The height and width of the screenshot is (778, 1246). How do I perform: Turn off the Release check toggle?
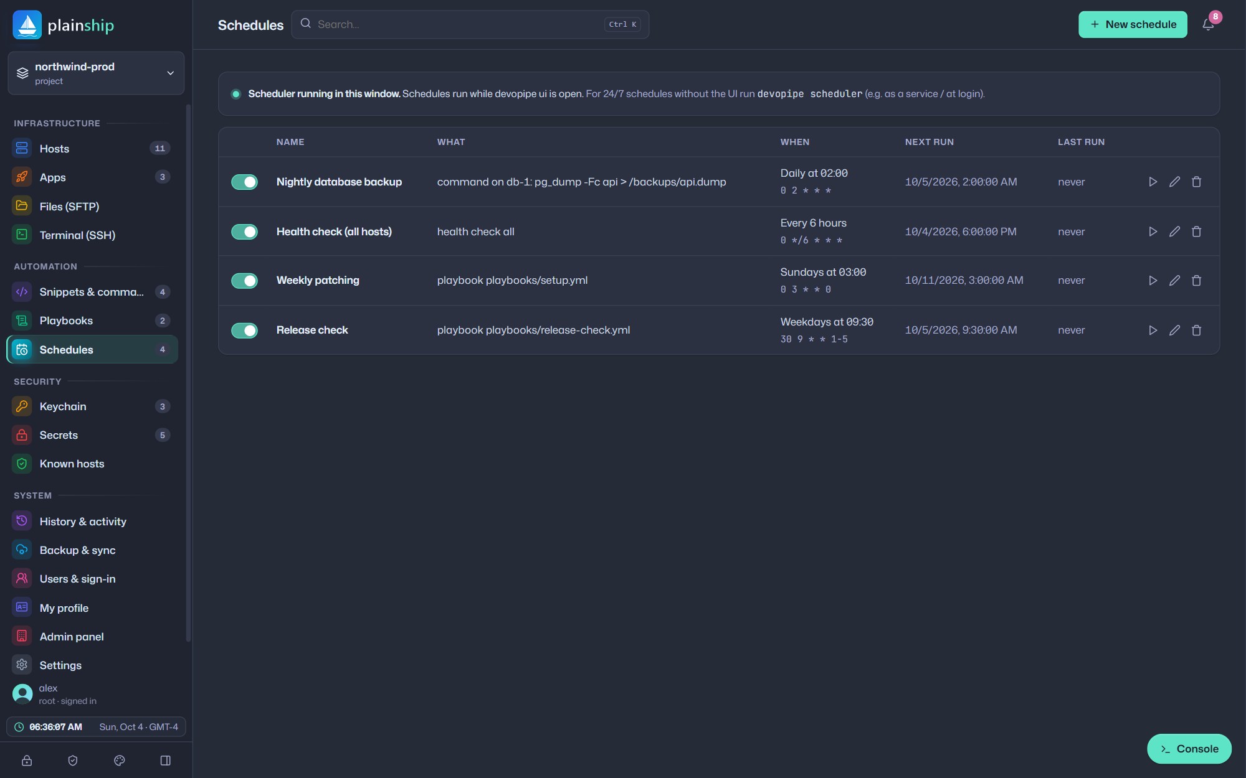click(244, 330)
